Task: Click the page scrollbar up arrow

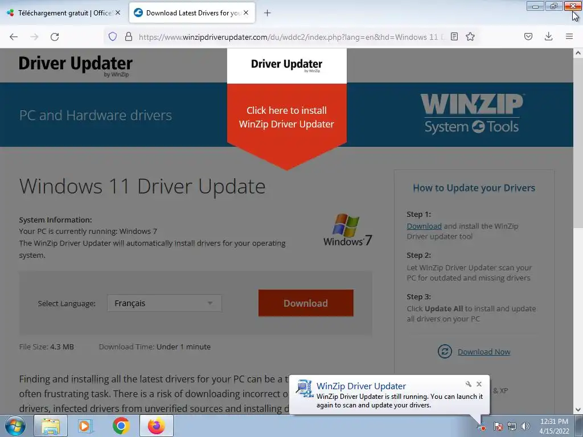Action: pyautogui.click(x=578, y=53)
